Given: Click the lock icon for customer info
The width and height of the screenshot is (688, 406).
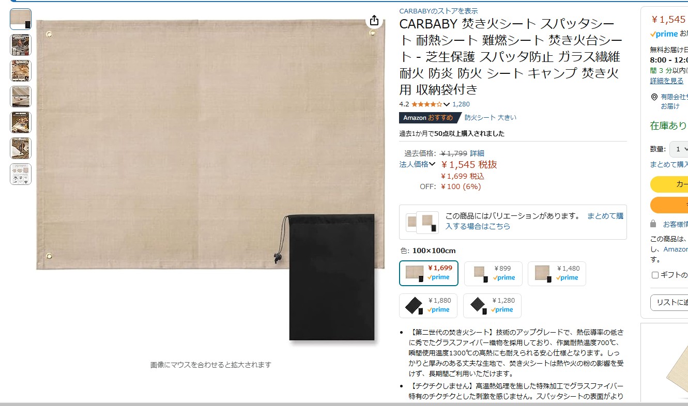Looking at the screenshot, I should point(653,224).
